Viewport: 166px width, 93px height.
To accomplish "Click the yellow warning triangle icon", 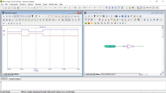I will click(114, 20).
